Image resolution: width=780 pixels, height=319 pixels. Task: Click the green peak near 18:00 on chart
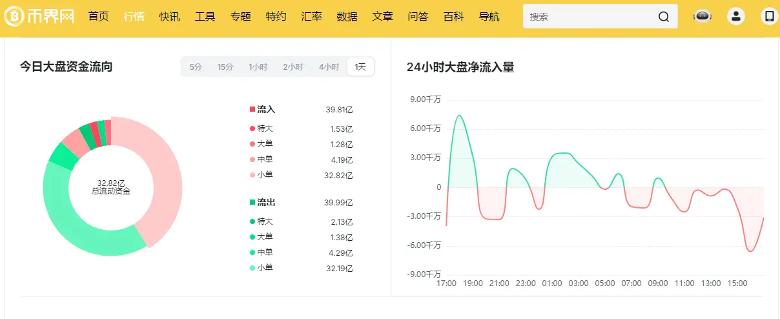point(459,116)
